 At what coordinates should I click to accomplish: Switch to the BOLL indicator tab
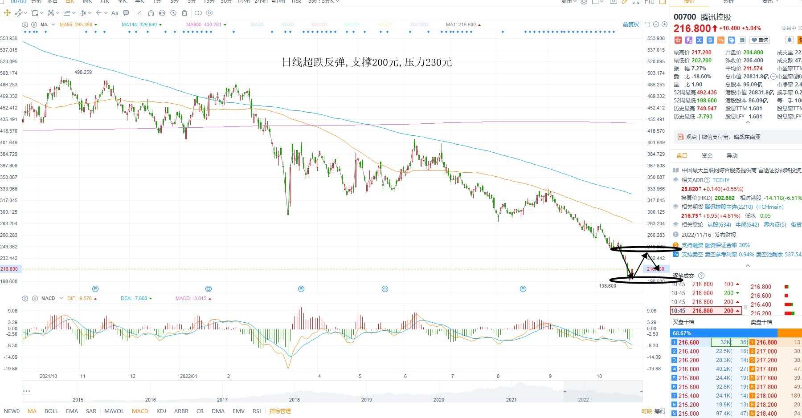pos(51,411)
